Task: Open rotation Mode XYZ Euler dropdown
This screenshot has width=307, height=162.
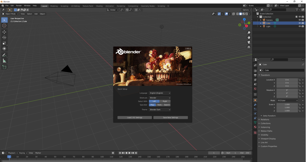Action: [x=288, y=101]
